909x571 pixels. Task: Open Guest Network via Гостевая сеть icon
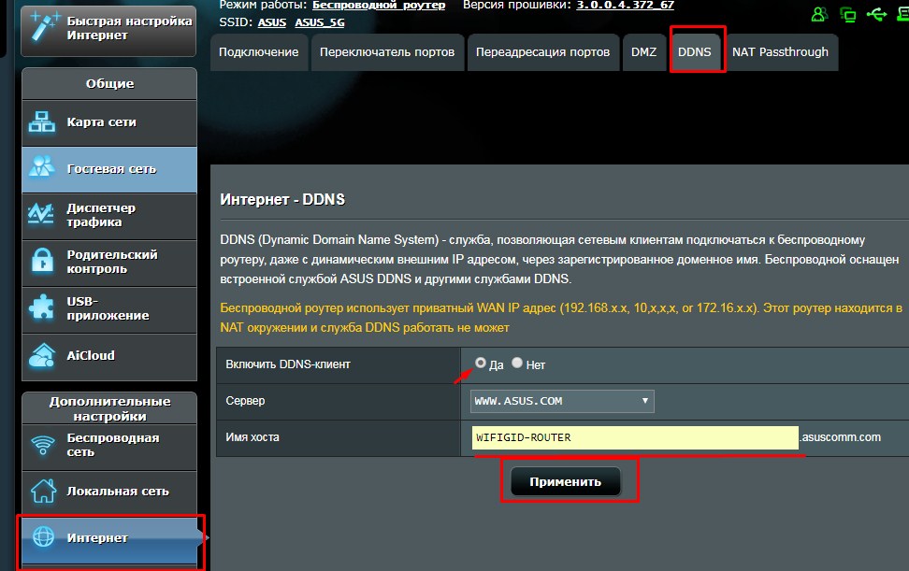tap(42, 166)
